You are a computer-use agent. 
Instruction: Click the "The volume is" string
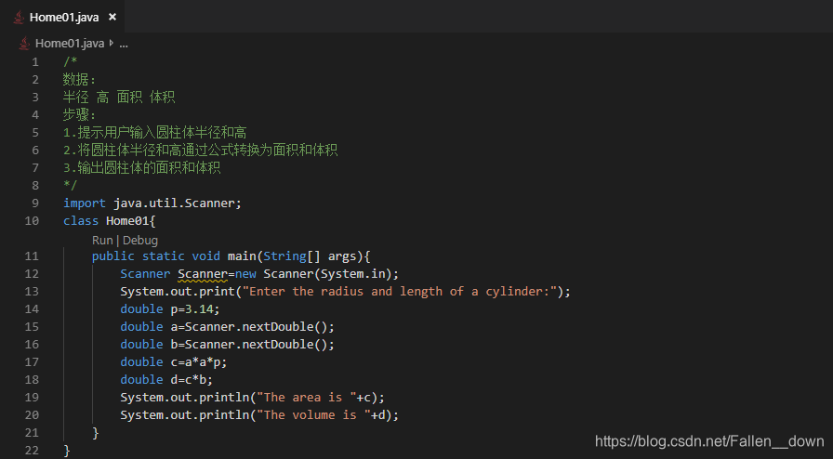click(x=313, y=415)
